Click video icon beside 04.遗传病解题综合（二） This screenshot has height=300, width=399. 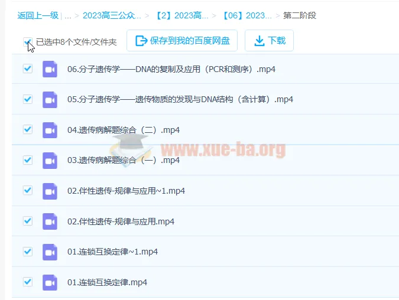point(50,130)
